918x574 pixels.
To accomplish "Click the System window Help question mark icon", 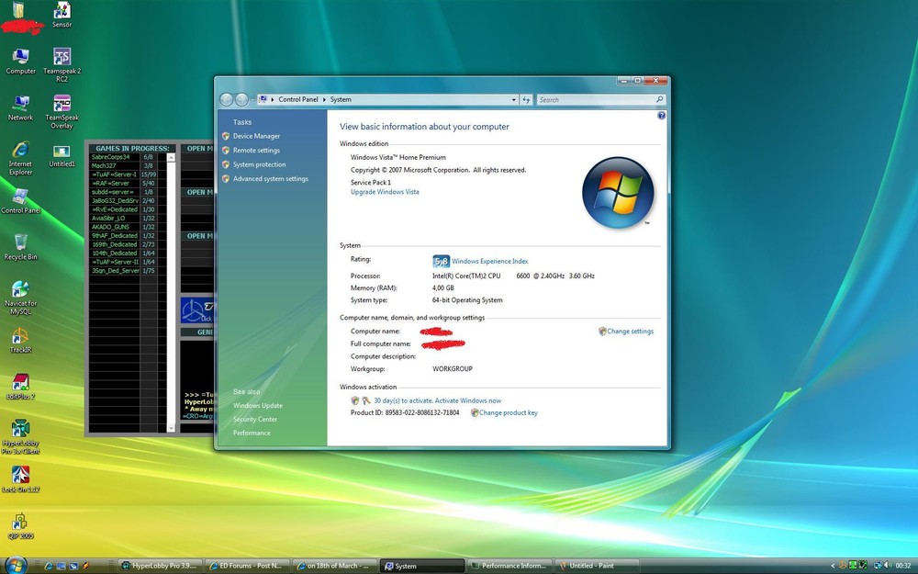I will coord(661,116).
